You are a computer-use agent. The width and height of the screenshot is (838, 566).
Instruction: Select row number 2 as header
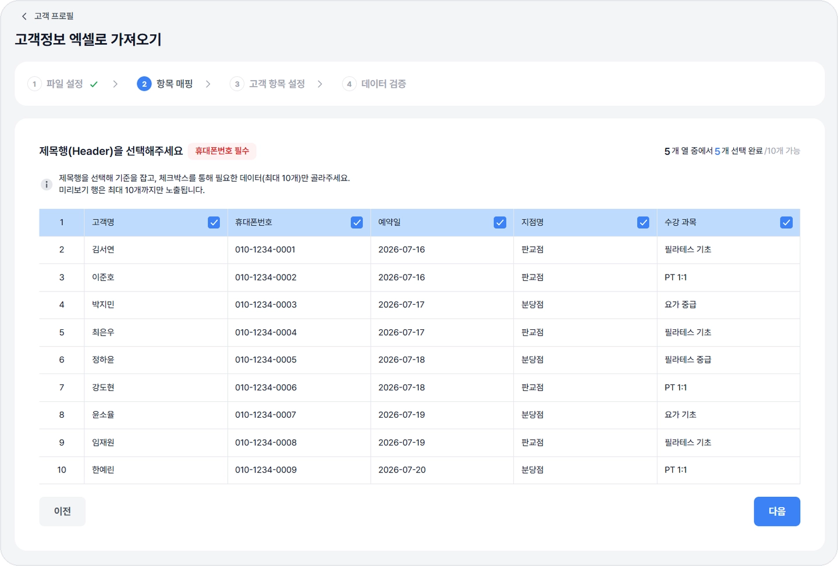point(62,250)
